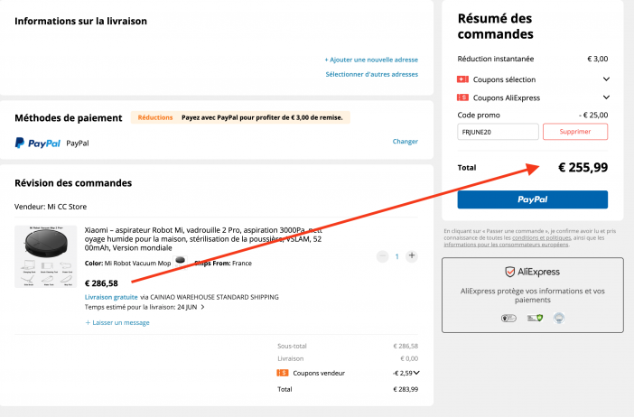Open informations pour les consommateurs européens link
This screenshot has height=417, width=634.
pyautogui.click(x=506, y=245)
